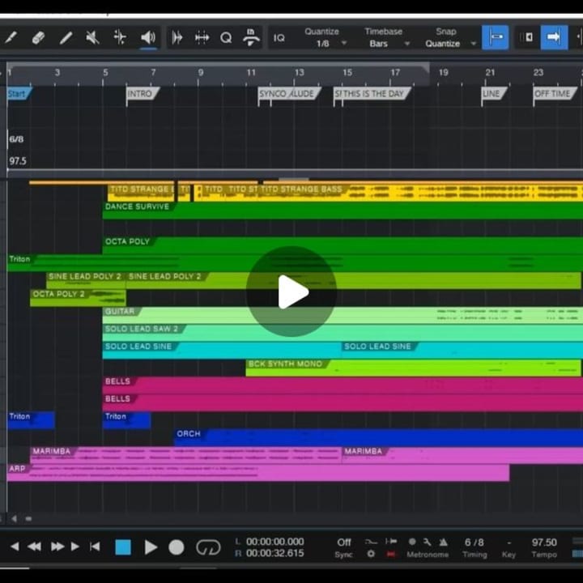Click the 97.5 tempo track entry
The image size is (583, 583).
coord(18,161)
